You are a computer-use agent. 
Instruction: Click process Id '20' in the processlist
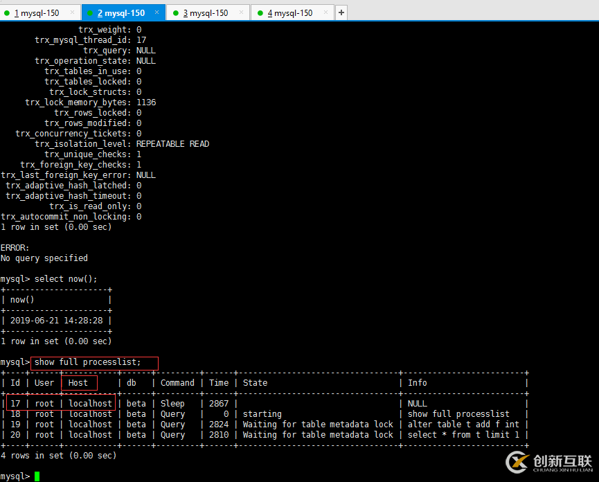15,435
